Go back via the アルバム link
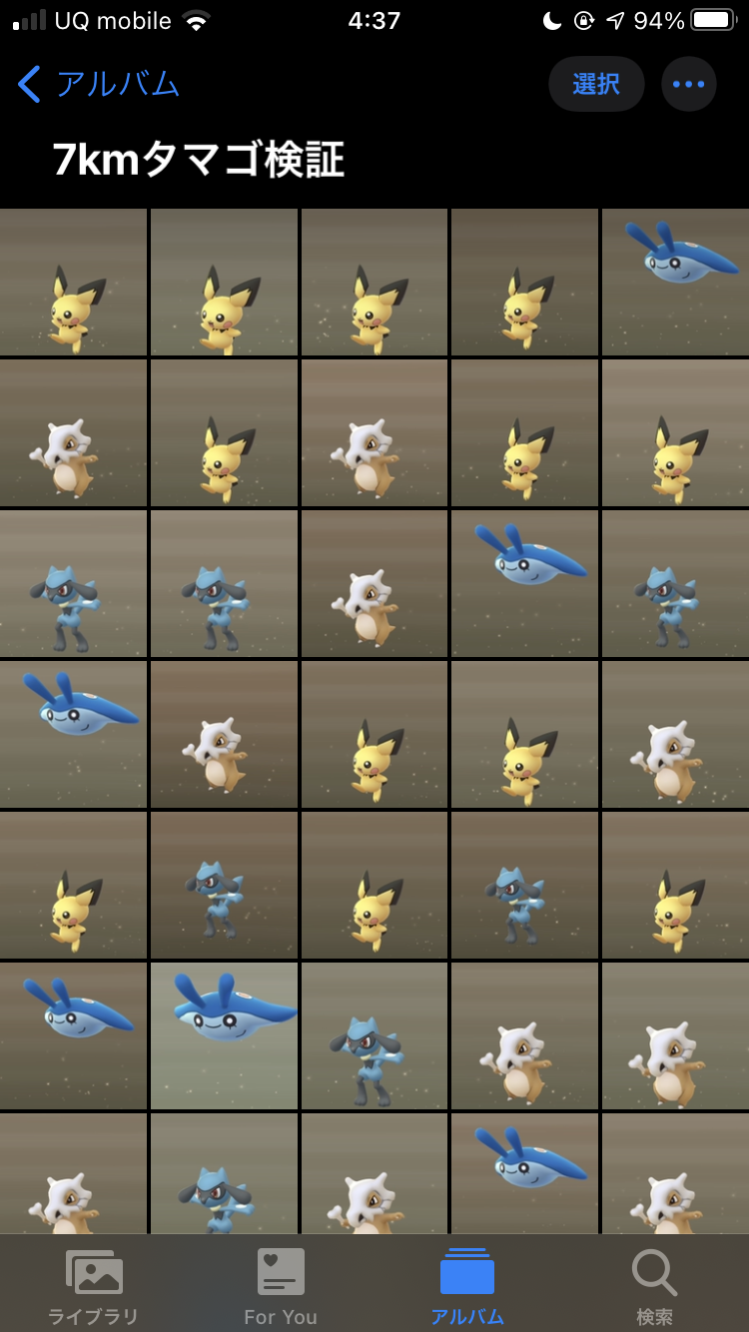 coord(117,84)
